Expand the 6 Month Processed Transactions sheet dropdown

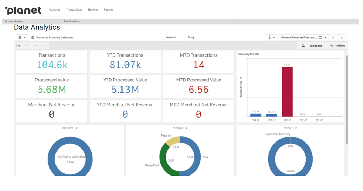[304, 37]
